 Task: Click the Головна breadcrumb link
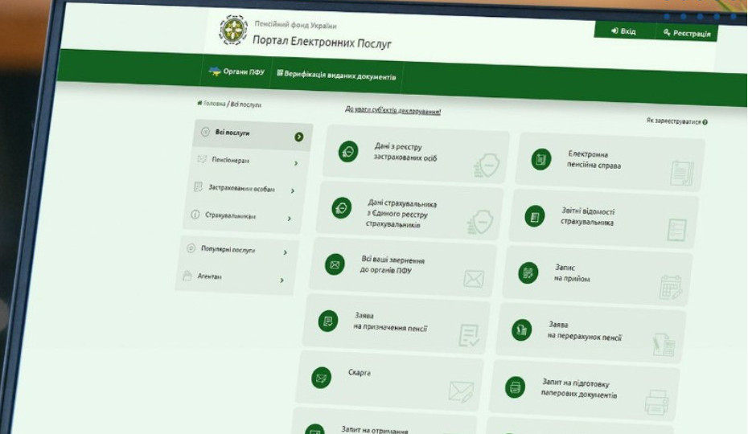pos(214,104)
